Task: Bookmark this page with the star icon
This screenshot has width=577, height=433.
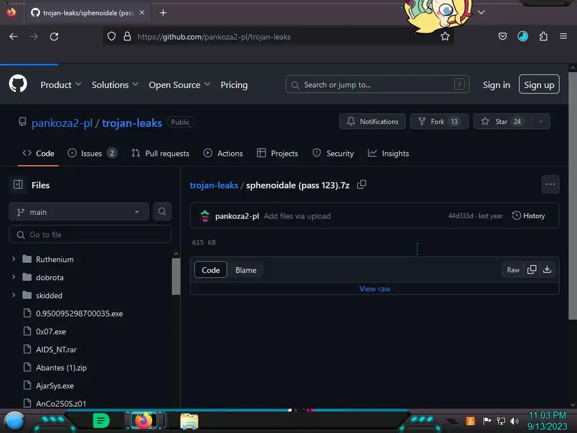Action: pyautogui.click(x=445, y=36)
